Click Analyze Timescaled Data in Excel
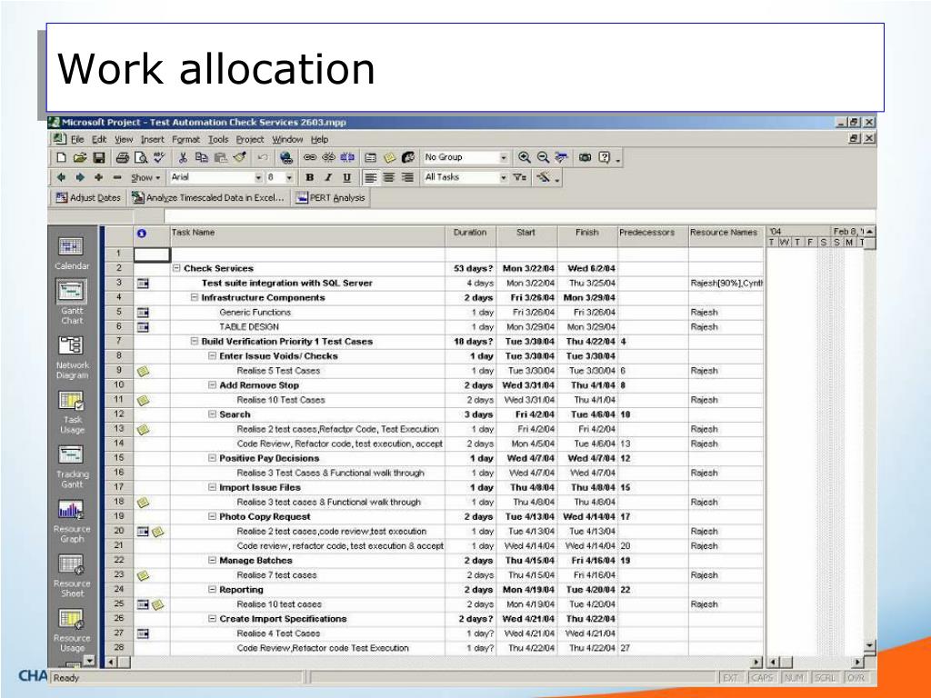Image resolution: width=931 pixels, height=698 pixels. (x=208, y=197)
